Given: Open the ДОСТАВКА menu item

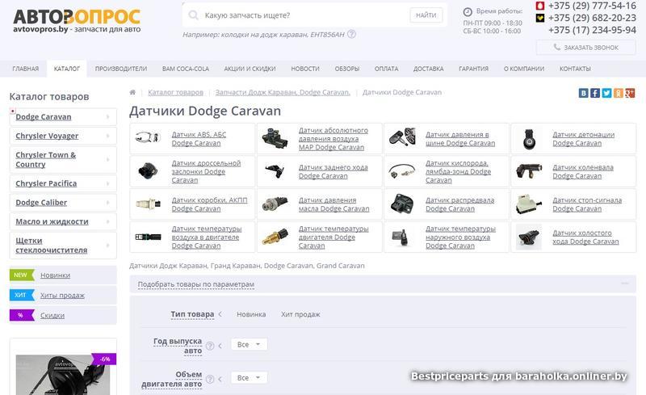Looking at the screenshot, I should click(429, 69).
